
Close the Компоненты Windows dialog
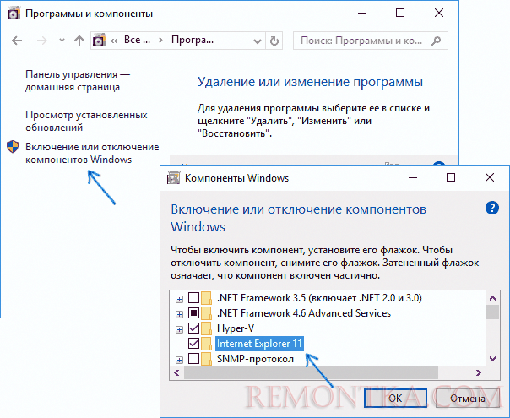[x=490, y=177]
